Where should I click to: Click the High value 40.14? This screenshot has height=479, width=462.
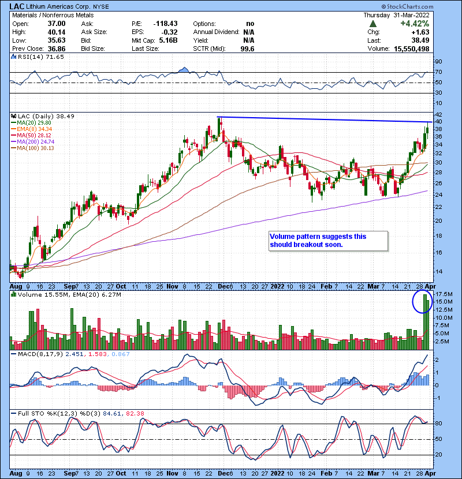57,32
